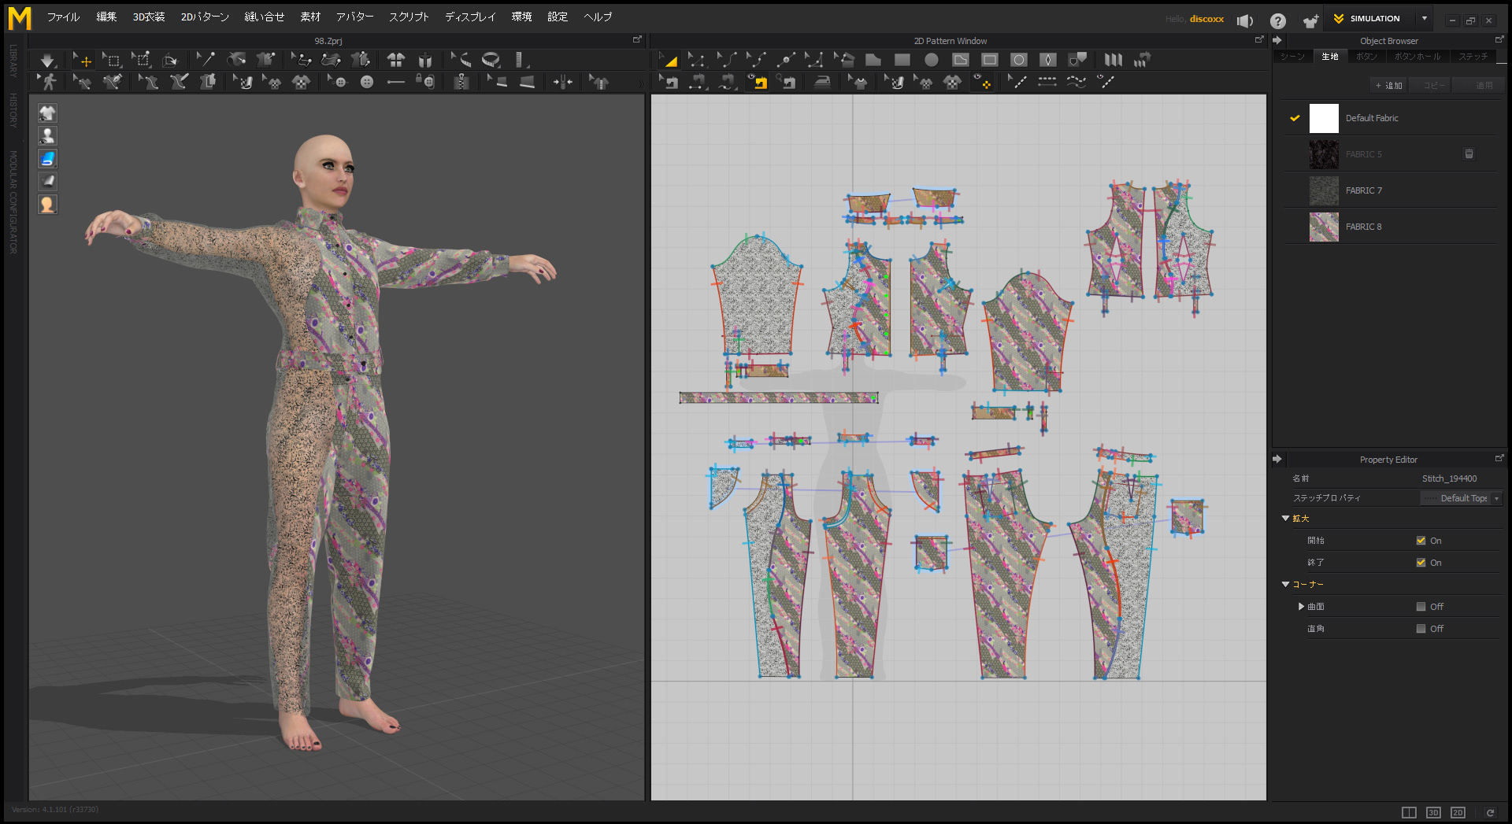Open the ファイル menu
1512x824 pixels.
tap(63, 17)
